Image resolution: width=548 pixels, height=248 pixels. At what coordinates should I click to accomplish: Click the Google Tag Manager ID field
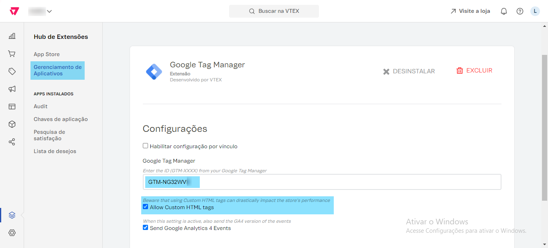322,182
